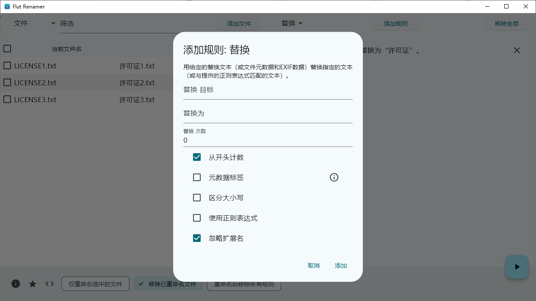The height and width of the screenshot is (301, 536).
Task: Check the 使用正则表达式 option
Action: point(197,218)
